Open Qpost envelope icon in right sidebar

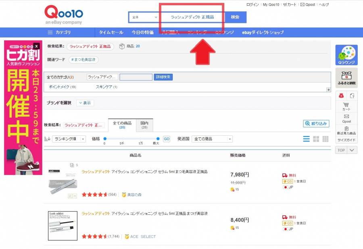click(346, 118)
